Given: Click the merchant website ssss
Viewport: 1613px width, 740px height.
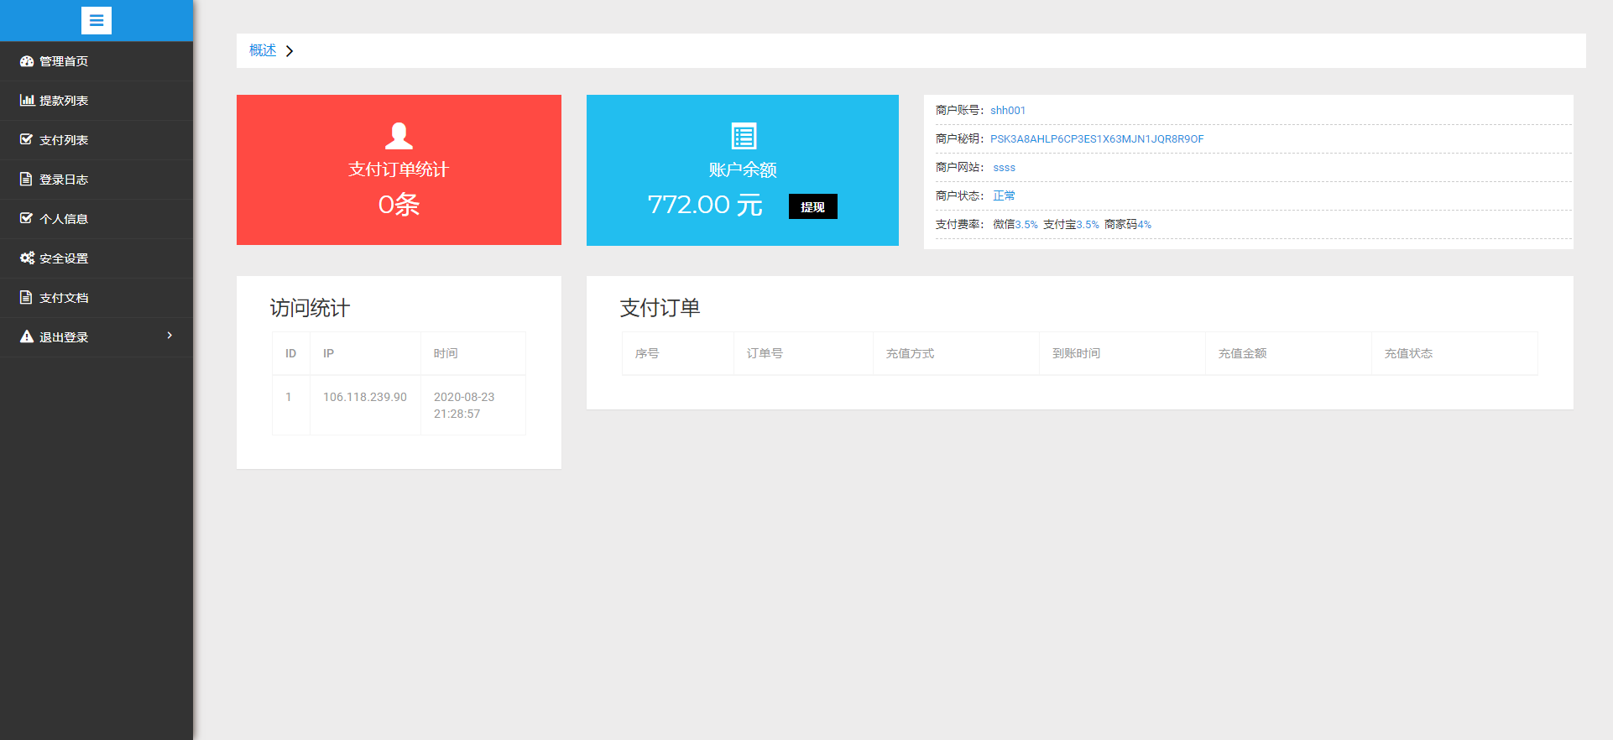Looking at the screenshot, I should tap(1004, 167).
